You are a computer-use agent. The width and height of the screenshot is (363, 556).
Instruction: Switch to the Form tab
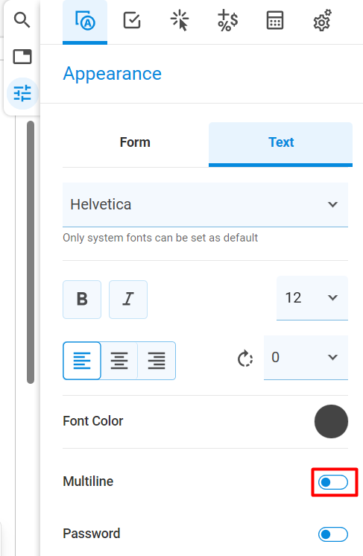pyautogui.click(x=135, y=142)
